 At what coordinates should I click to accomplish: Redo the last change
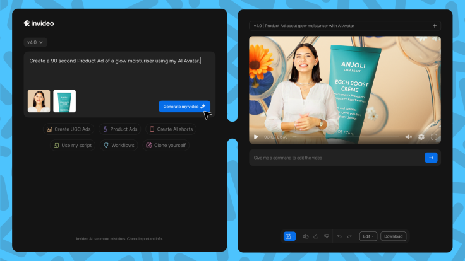pyautogui.click(x=349, y=236)
